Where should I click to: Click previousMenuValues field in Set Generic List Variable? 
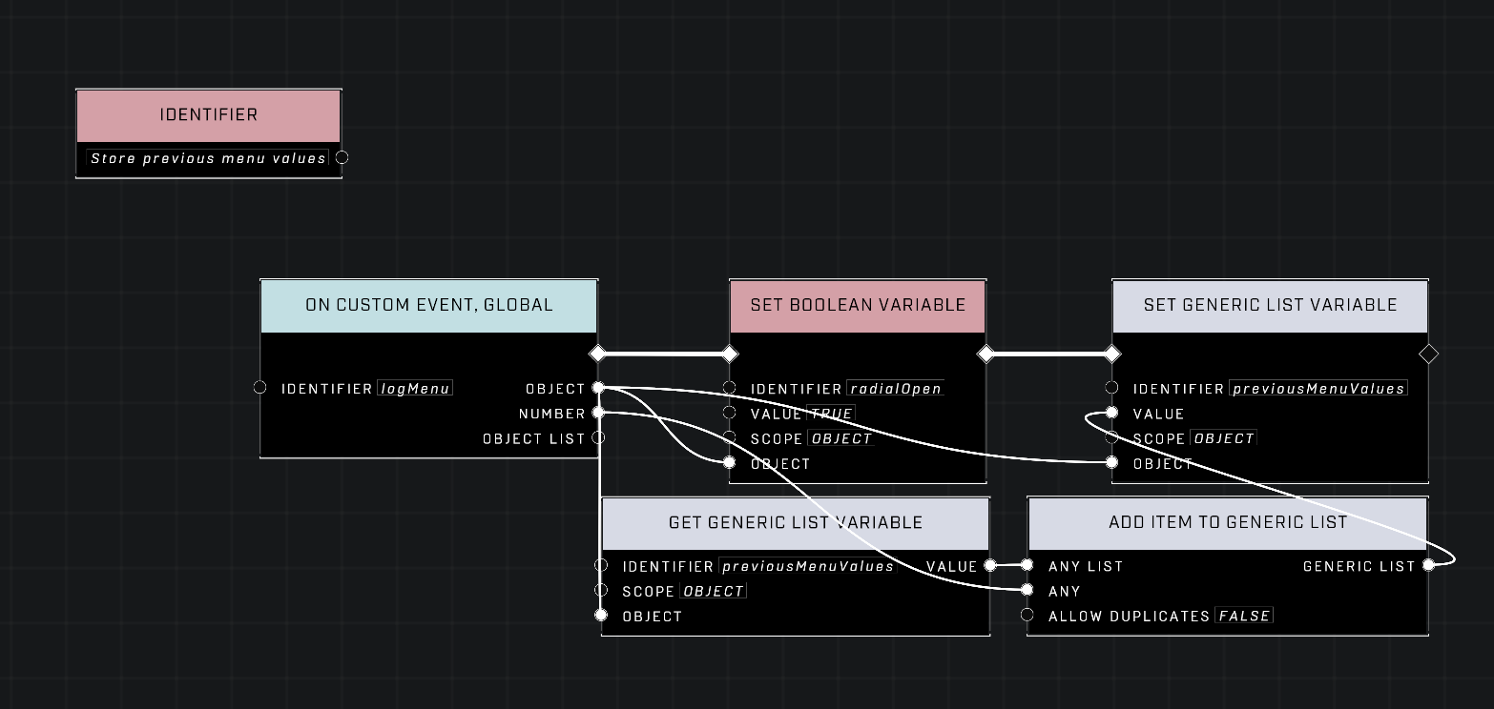coord(1318,389)
